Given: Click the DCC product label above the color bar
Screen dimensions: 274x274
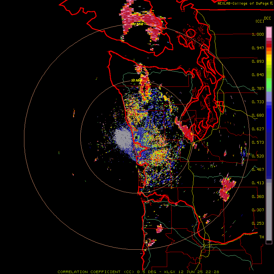Looking at the screenshot, I should (268, 18).
